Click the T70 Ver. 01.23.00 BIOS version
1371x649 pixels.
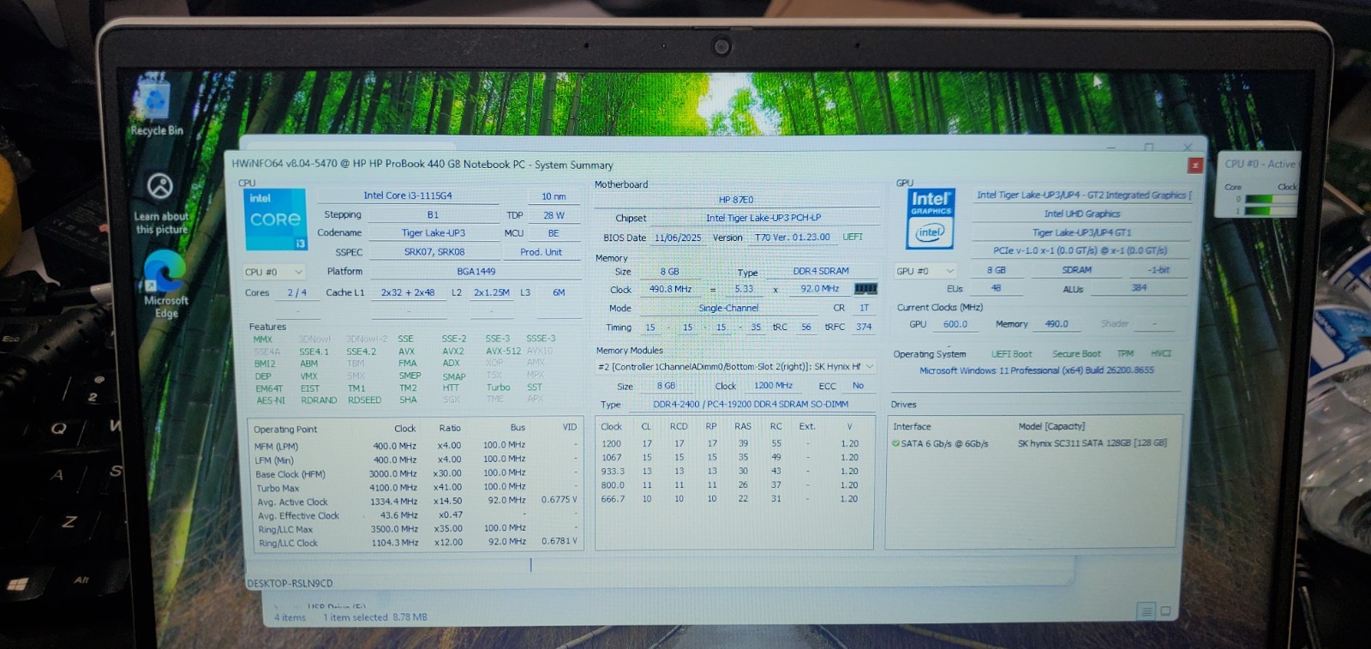(x=792, y=237)
